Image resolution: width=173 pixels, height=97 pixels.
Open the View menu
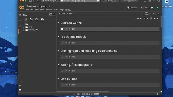(37, 10)
